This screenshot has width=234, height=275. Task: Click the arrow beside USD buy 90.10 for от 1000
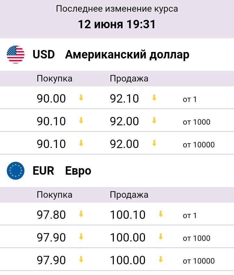(x=81, y=120)
